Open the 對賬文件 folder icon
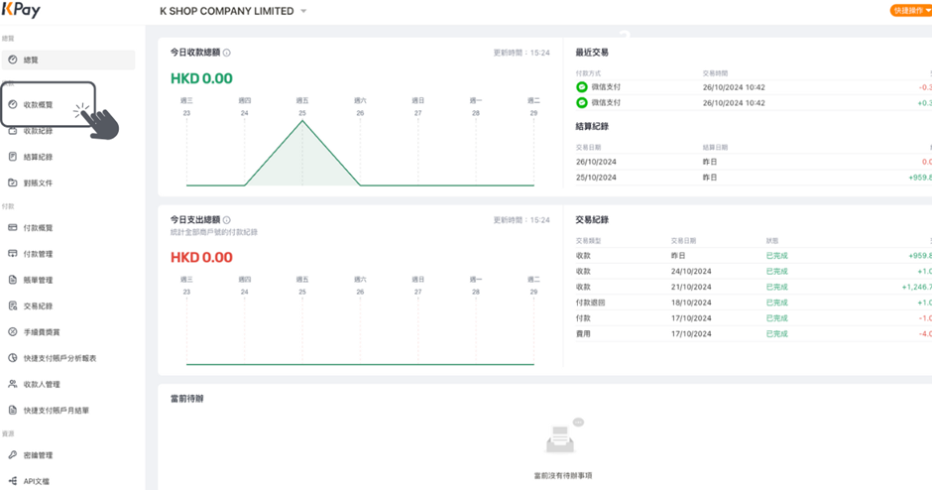Viewport: 932px width, 490px height. (x=13, y=183)
